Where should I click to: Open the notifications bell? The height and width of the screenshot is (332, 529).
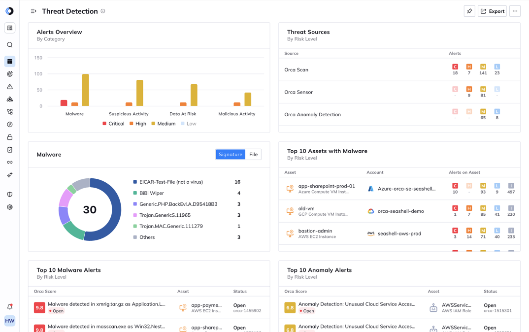pyautogui.click(x=10, y=307)
